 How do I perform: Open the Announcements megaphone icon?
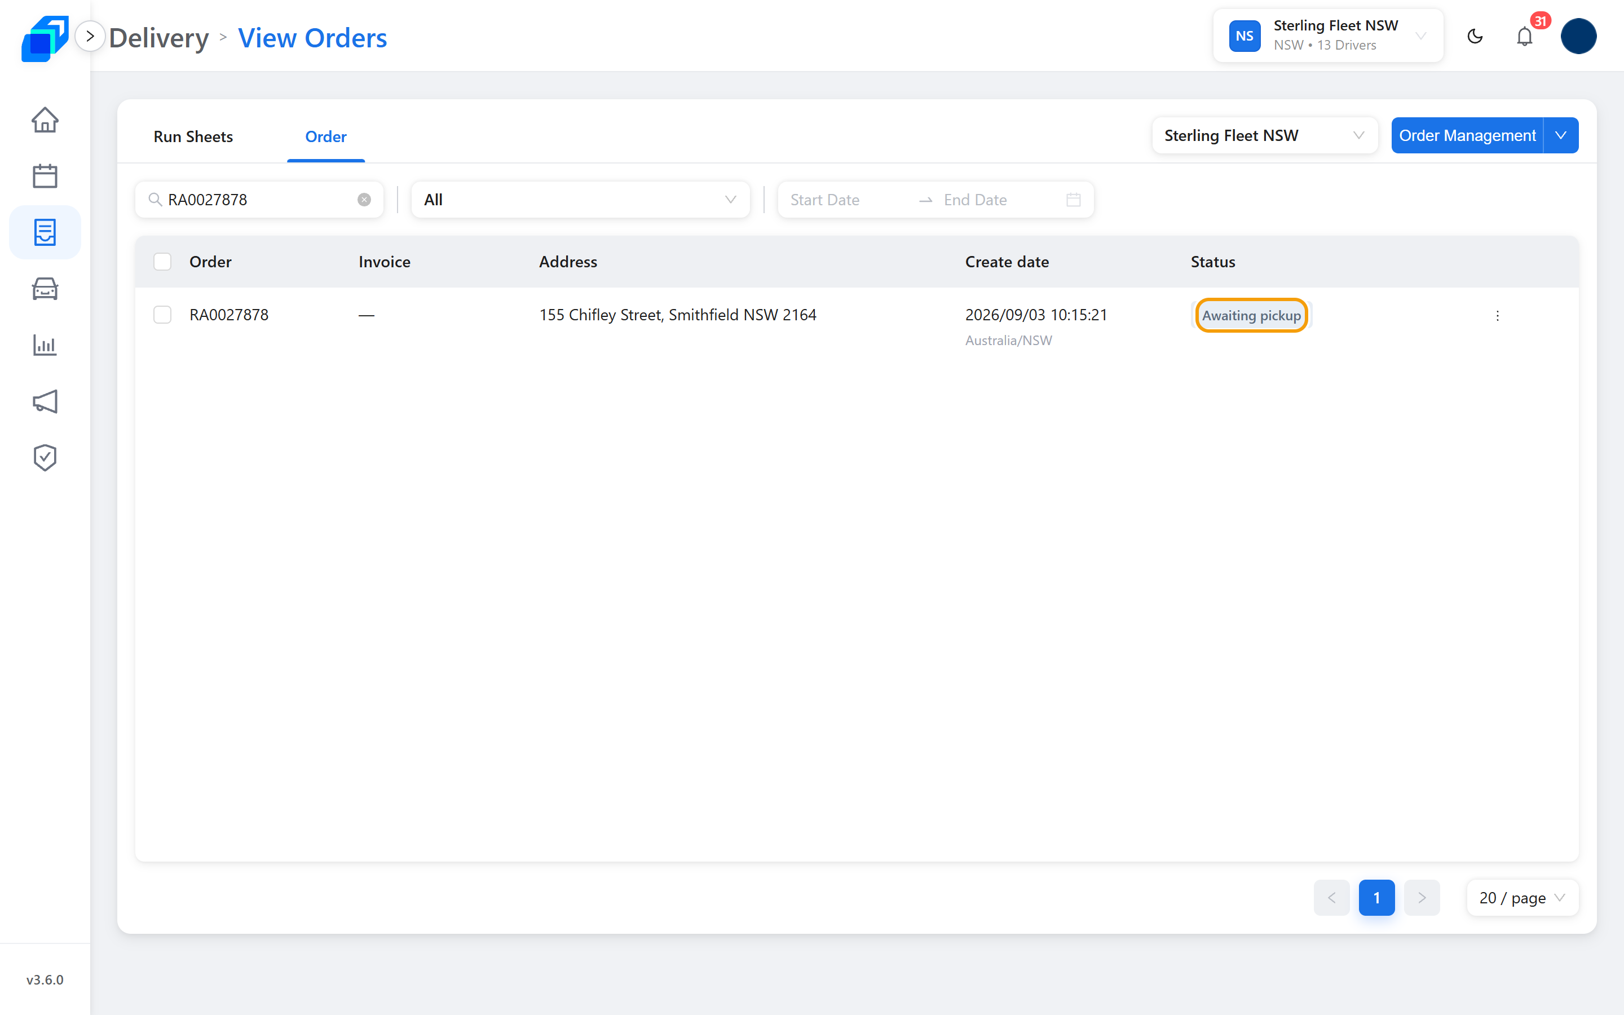[x=45, y=401]
